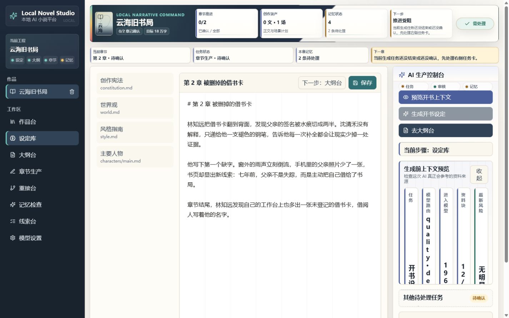Viewport: 509px width, 318px height.
Task: Click the 当前章节 第 2 章 status box
Action: click(x=140, y=55)
